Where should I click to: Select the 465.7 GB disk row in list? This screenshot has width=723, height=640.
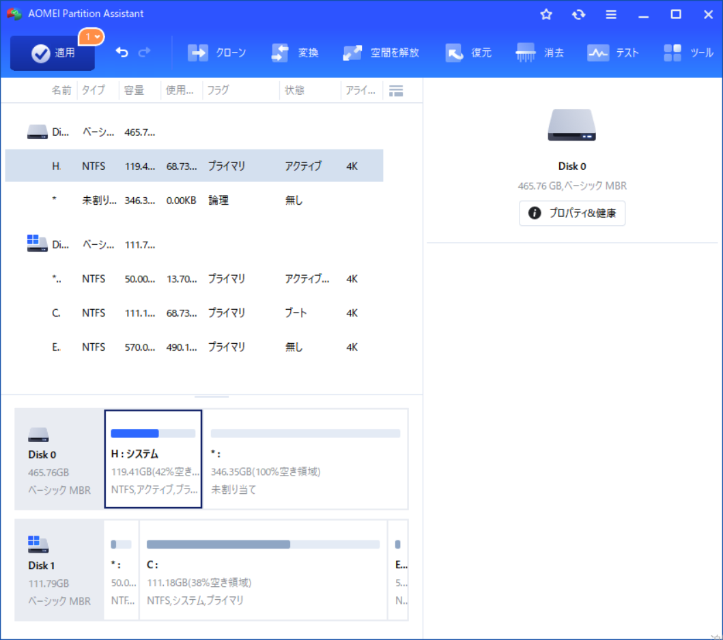[194, 132]
